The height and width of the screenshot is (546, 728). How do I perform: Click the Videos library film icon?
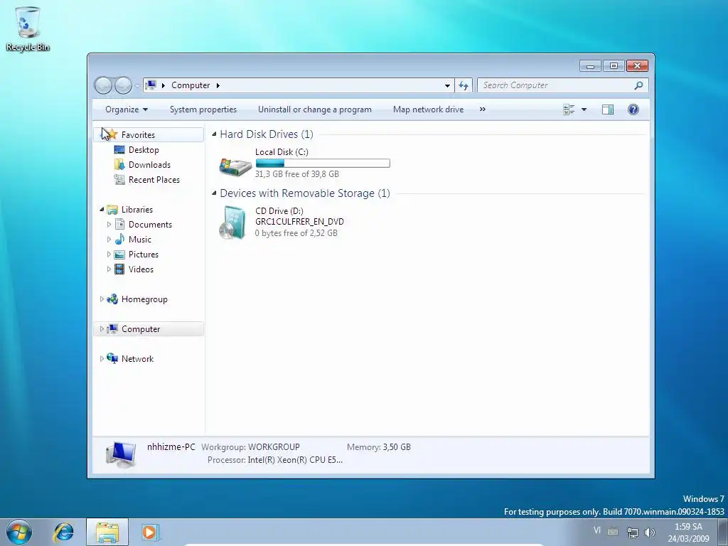click(119, 269)
